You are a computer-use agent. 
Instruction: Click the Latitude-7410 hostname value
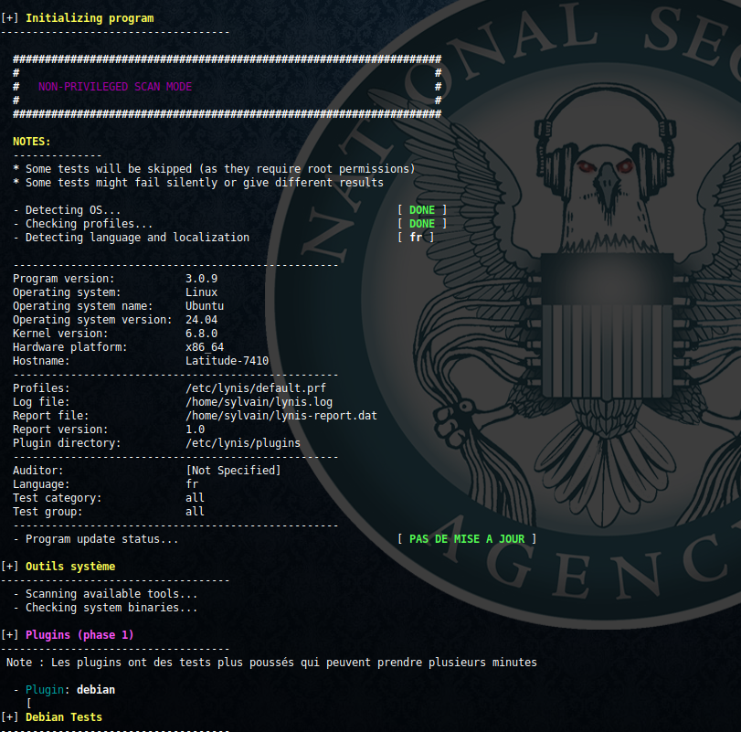[228, 361]
